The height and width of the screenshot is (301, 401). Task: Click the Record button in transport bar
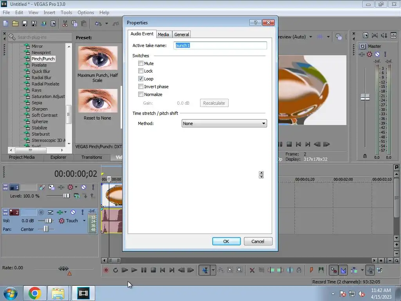tap(106, 270)
